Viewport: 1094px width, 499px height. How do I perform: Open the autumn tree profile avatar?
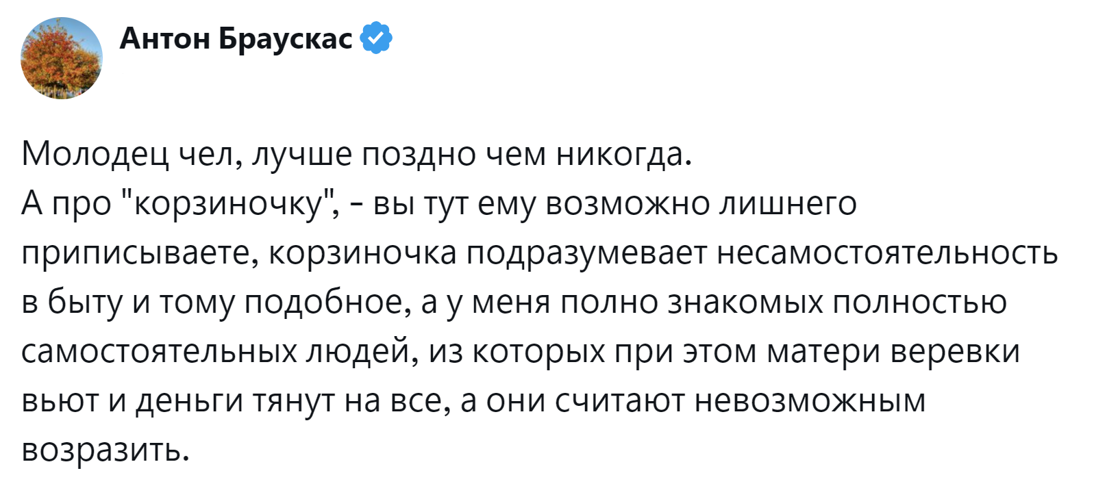62,58
